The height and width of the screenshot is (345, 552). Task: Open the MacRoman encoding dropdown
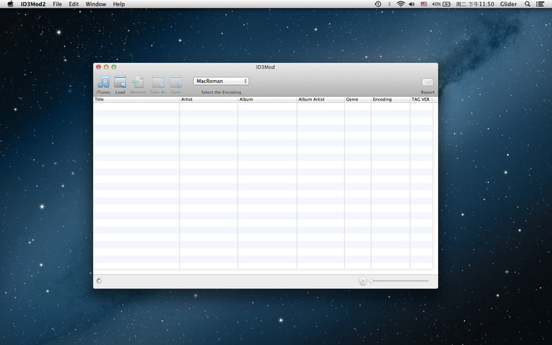point(221,81)
